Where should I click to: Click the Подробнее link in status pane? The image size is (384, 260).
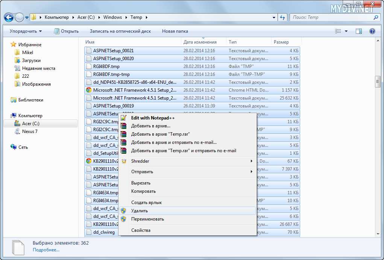[46, 250]
